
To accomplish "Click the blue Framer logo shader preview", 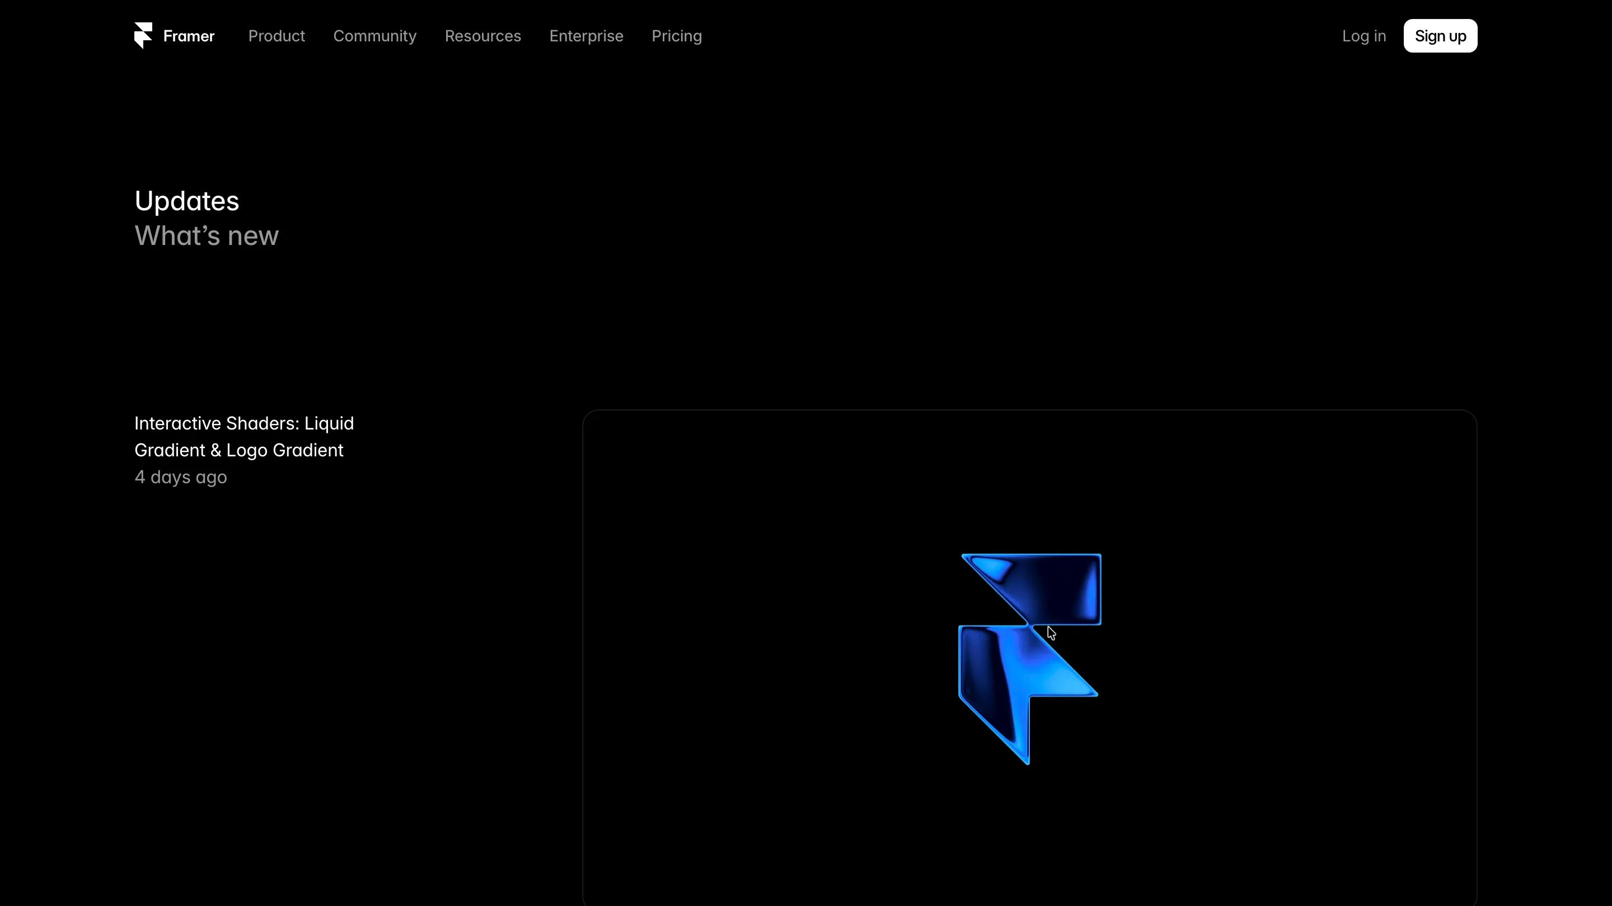I will click(x=1029, y=658).
